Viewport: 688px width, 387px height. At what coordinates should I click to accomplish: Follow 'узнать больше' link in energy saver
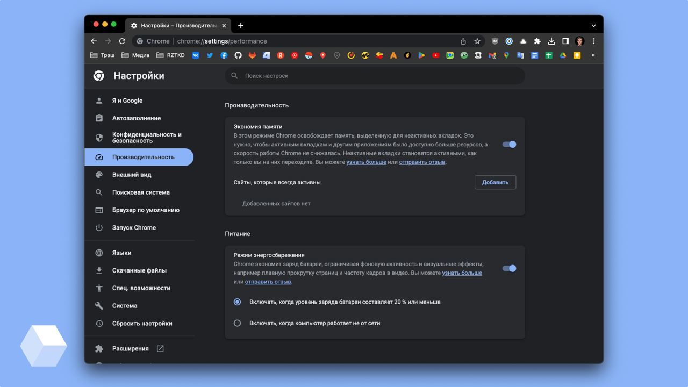coord(462,273)
